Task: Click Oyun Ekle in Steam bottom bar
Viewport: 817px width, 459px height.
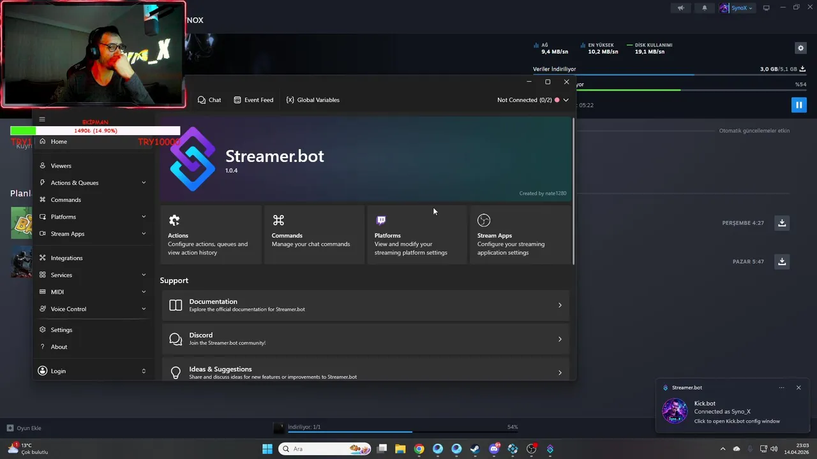Action: (x=24, y=428)
